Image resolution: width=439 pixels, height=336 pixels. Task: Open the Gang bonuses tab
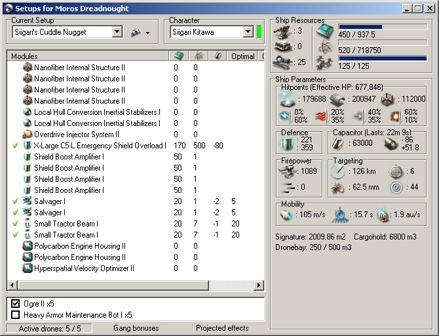136,328
